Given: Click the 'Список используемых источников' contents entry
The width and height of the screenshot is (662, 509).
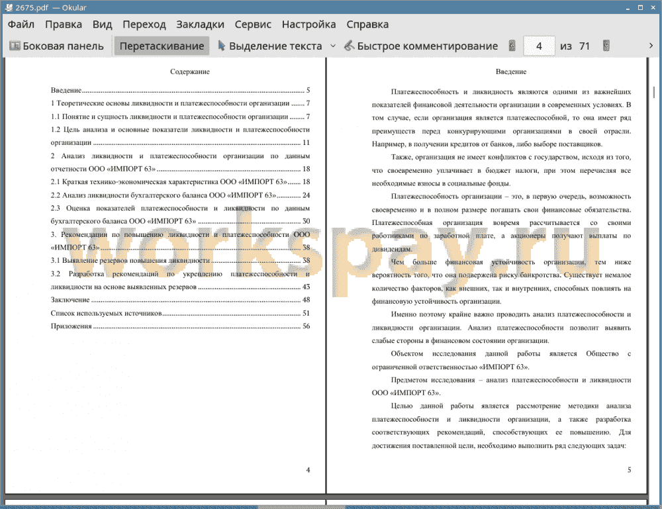Looking at the screenshot, I should tap(180, 313).
